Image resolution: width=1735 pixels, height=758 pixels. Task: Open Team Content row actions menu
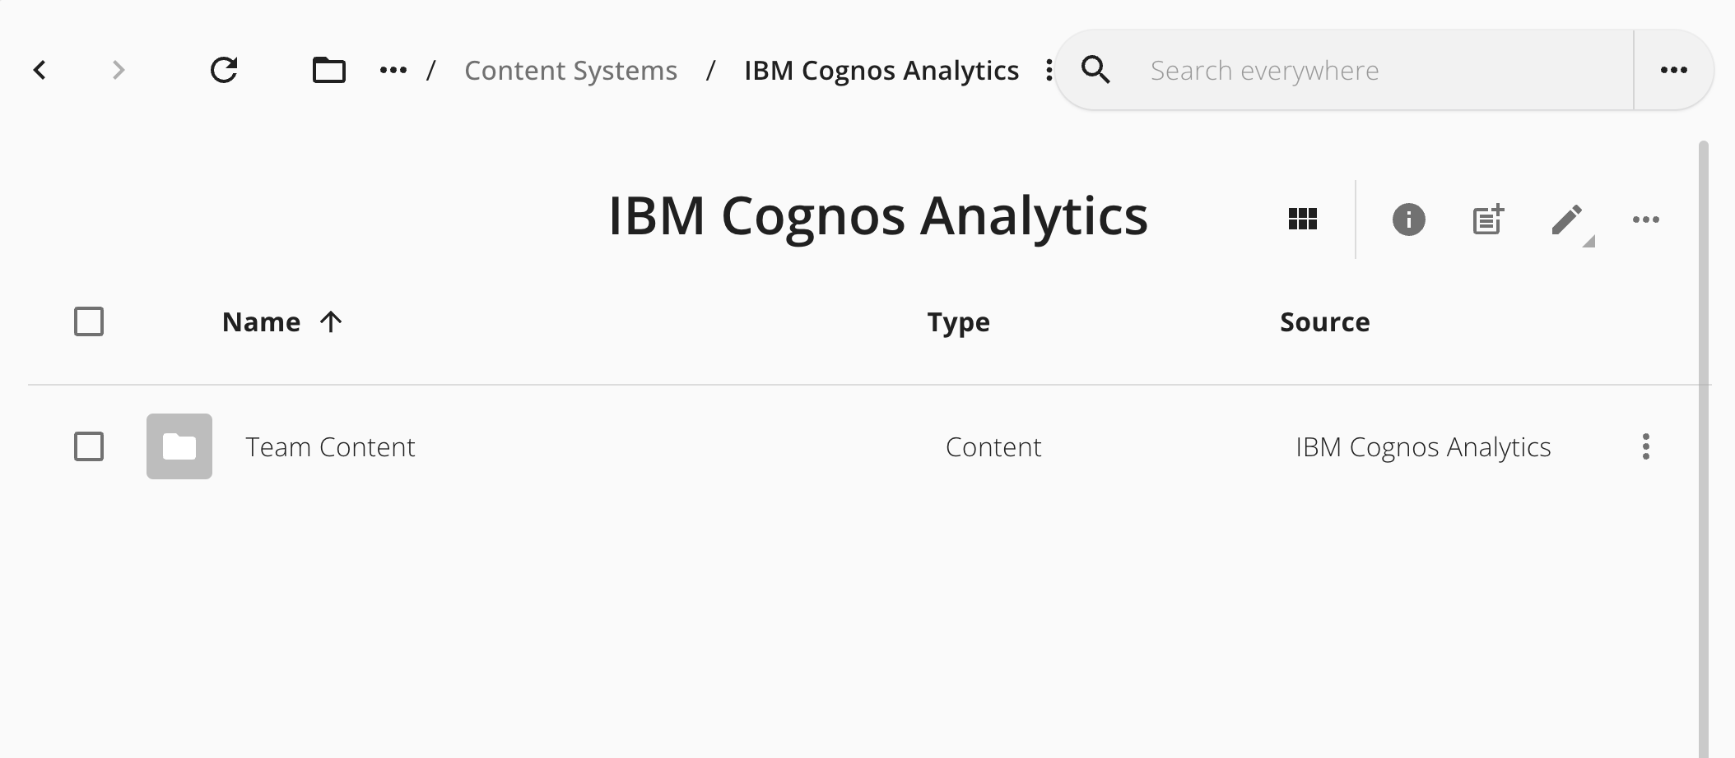coord(1646,446)
